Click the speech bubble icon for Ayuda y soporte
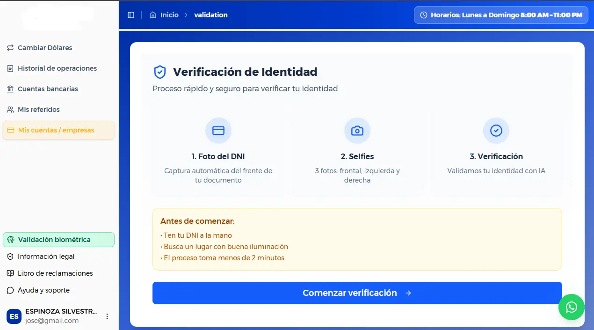 click(x=10, y=290)
